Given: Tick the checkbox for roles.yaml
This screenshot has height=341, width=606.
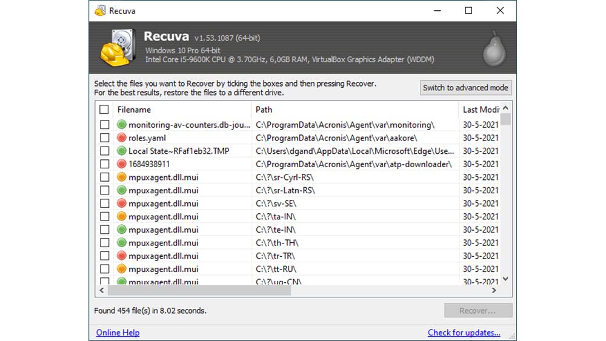Looking at the screenshot, I should (x=104, y=138).
